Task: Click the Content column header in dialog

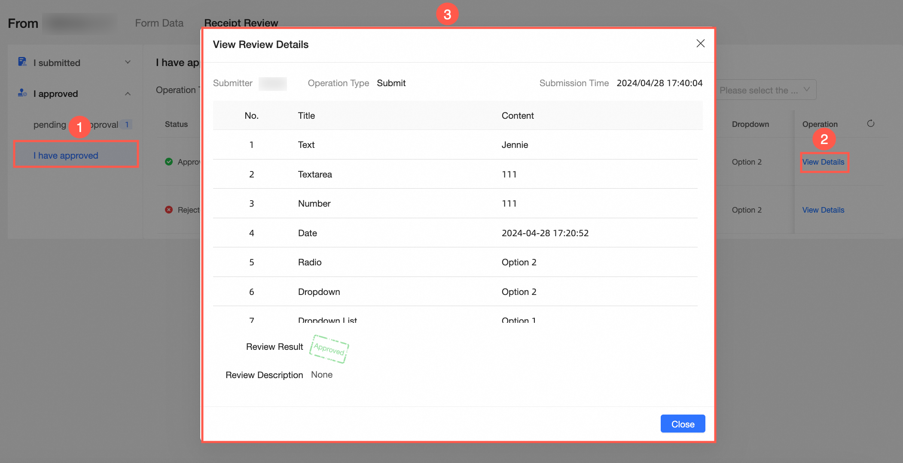Action: [x=517, y=116]
